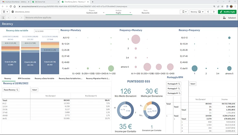Switch to the RFM Incrociato tab

click(x=24, y=79)
